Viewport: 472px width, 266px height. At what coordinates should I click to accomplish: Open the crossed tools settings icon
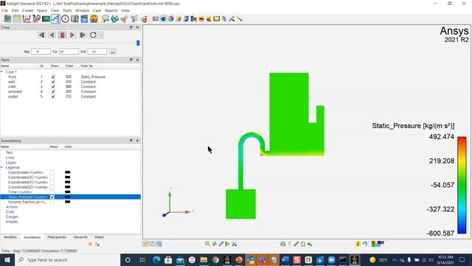tap(232, 18)
